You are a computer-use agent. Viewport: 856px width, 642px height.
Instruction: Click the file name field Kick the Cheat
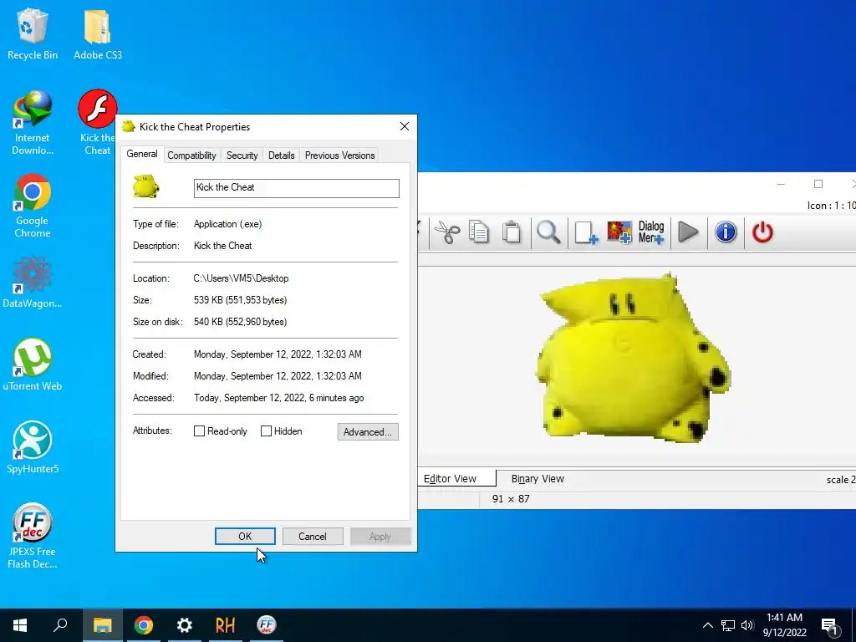click(x=297, y=188)
